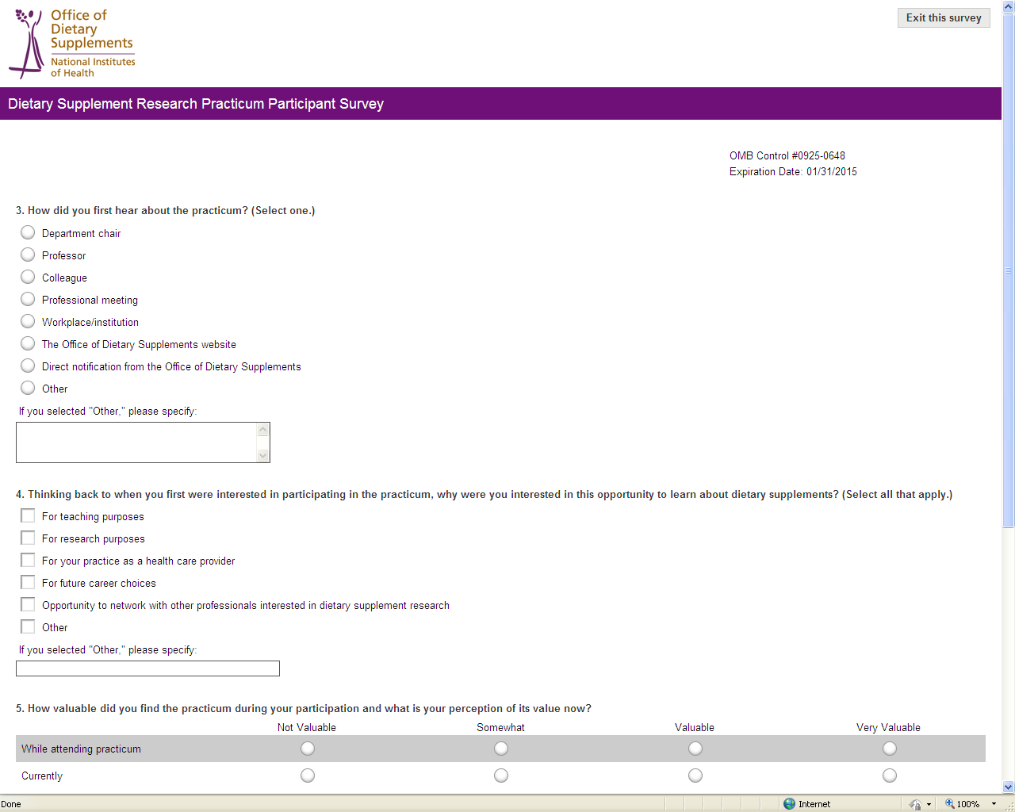Viewport: 1015px width, 812px height.
Task: Click the Expiration Date: 01/31/2015 text
Action: click(x=793, y=171)
